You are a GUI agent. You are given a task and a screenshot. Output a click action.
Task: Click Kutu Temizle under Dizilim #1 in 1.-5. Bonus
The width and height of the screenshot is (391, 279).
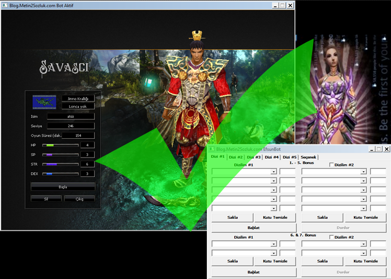coord(275,218)
